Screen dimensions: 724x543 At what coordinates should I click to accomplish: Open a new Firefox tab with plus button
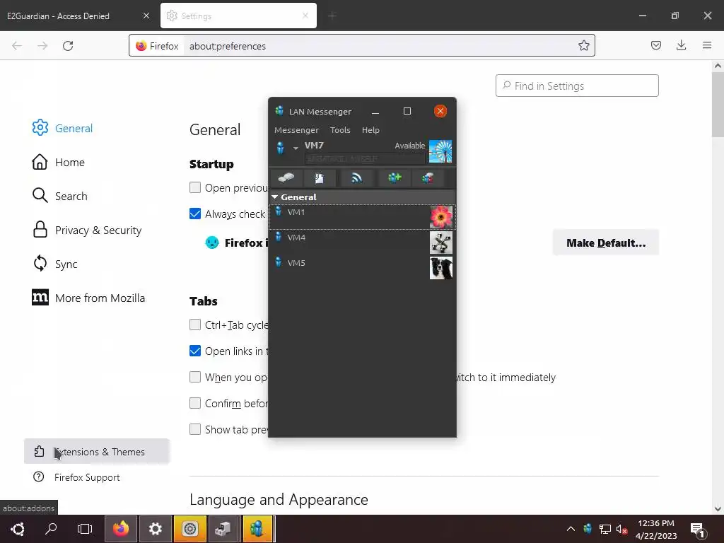coord(332,16)
